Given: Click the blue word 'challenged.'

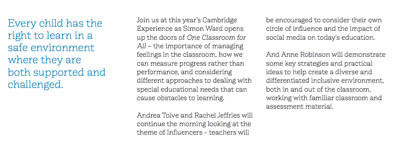Looking at the screenshot, I should point(35,84).
